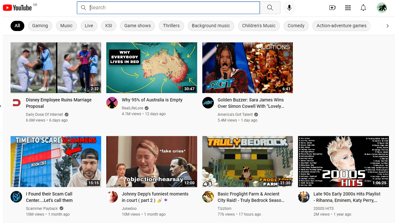Click '6.6M views • 6 days ago' text

(x=47, y=120)
